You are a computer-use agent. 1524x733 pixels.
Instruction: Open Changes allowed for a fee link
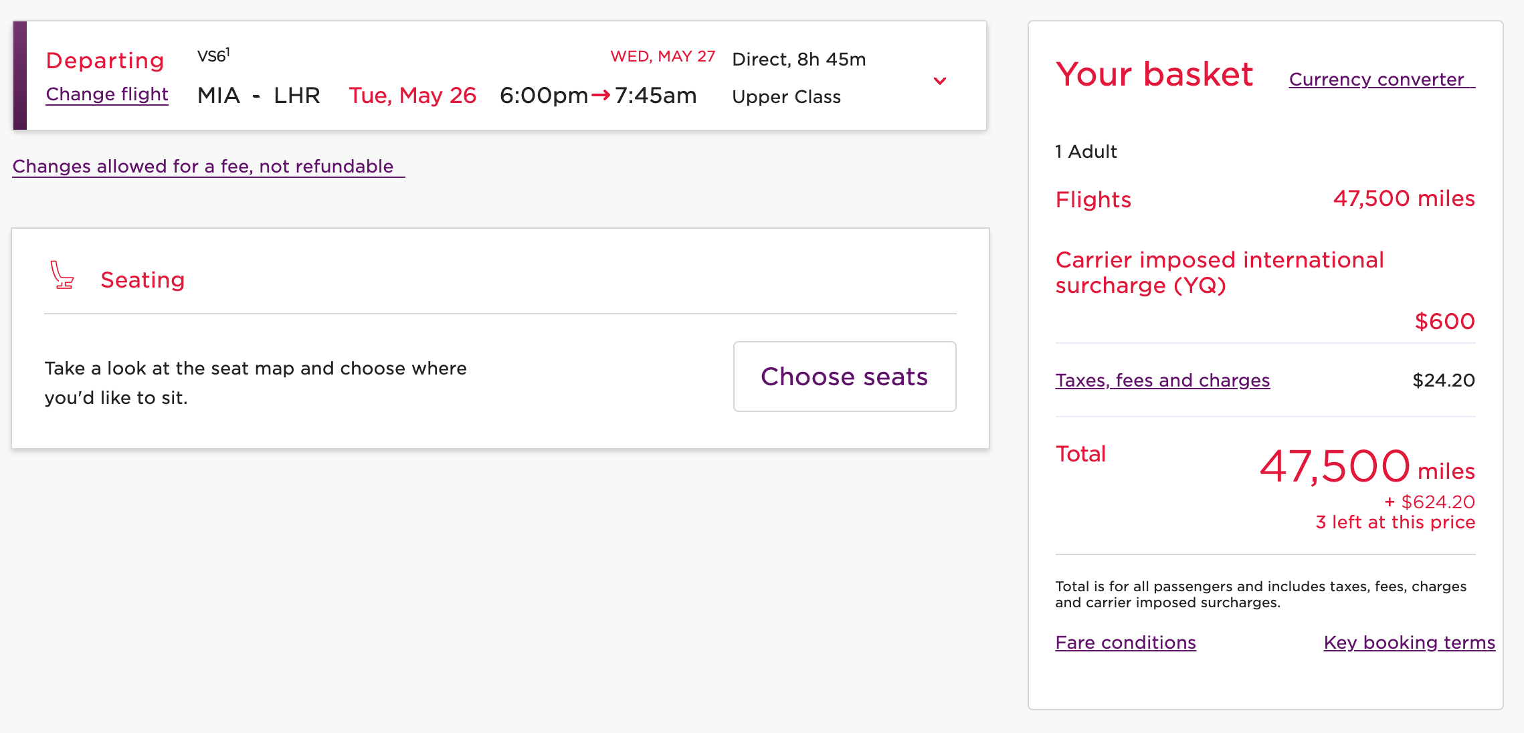(x=203, y=167)
